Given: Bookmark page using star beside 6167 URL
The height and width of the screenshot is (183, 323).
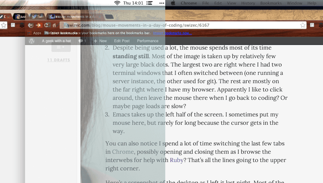Looking at the screenshot, I should pos(302,25).
